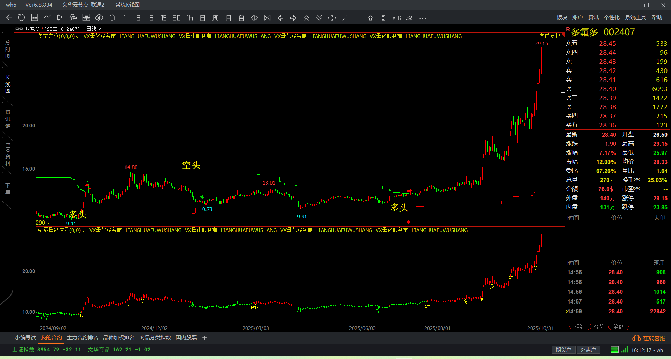Switch to the intraday line chart icon
This screenshot has height=359, width=671.
[x=48, y=18]
